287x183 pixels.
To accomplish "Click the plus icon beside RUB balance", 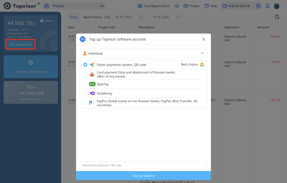I will tap(258, 6).
